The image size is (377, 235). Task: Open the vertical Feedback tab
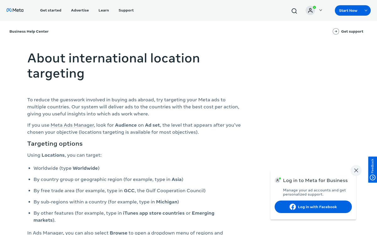pyautogui.click(x=373, y=165)
